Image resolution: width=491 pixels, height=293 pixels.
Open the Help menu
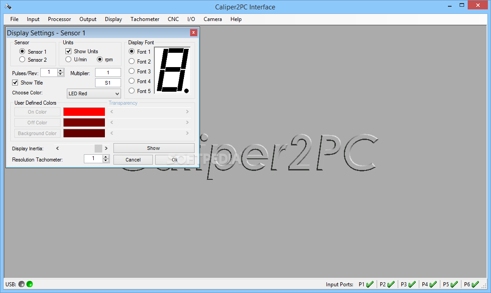click(x=236, y=19)
